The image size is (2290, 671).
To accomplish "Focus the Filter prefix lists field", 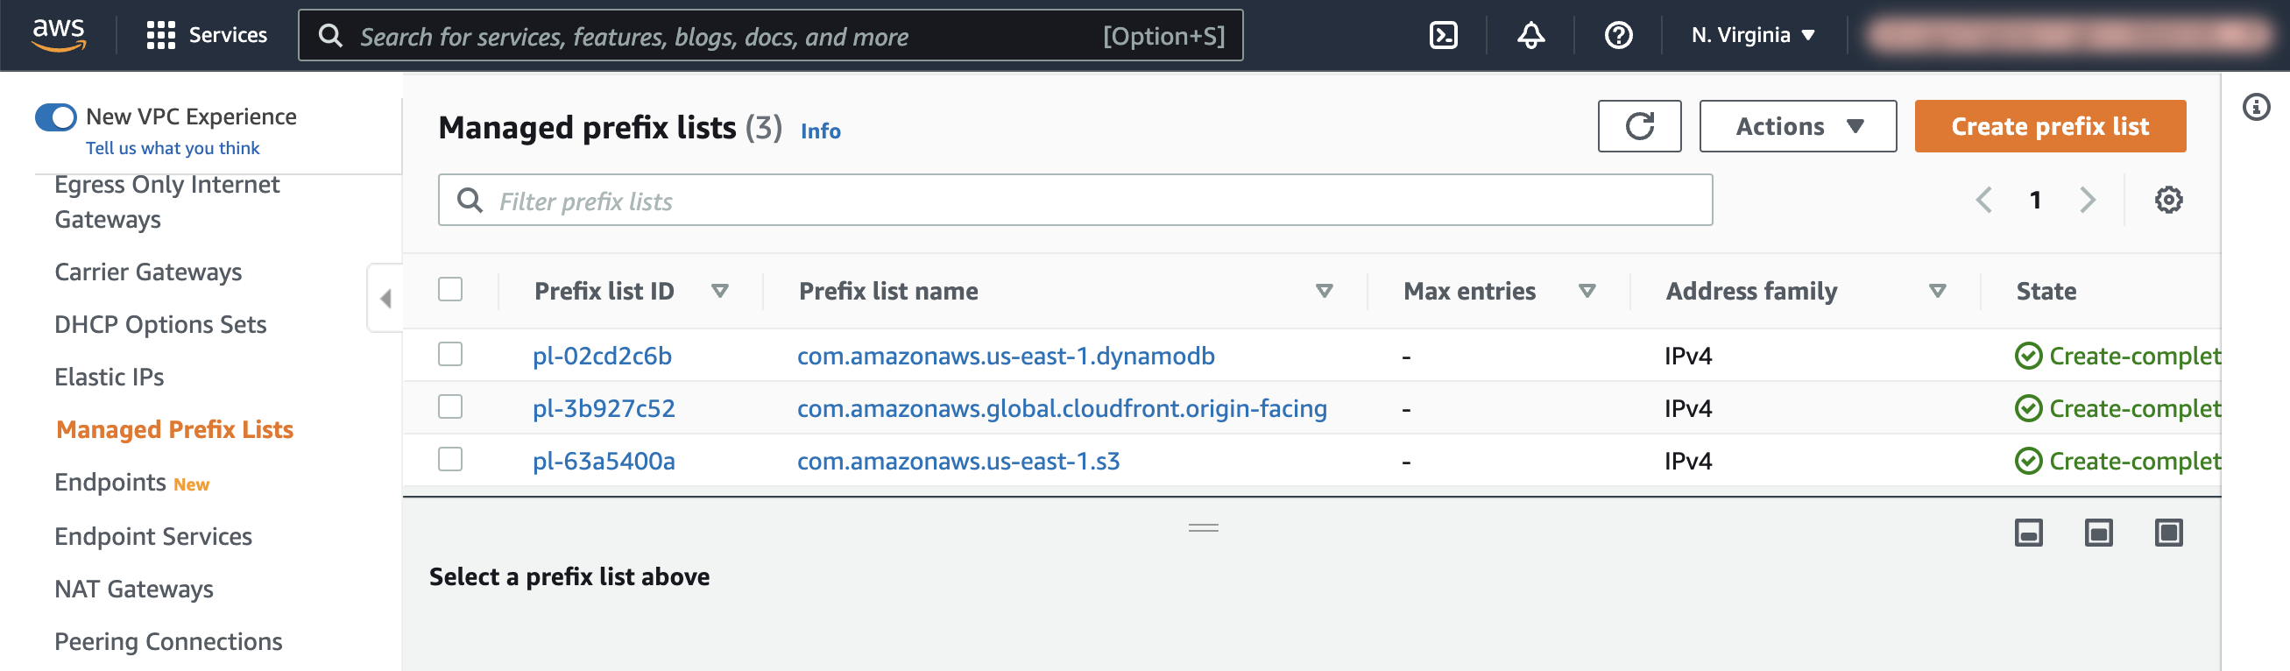I will [1075, 200].
